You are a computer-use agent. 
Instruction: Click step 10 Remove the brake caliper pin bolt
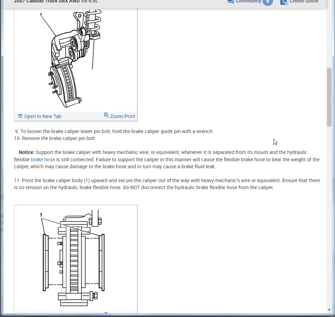(x=55, y=139)
